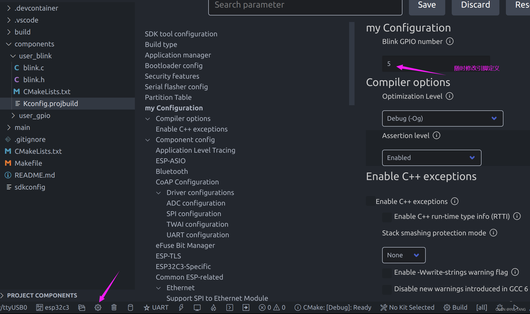The height and width of the screenshot is (314, 530).
Task: Click the CMake Build gear button
Action: pos(456,307)
